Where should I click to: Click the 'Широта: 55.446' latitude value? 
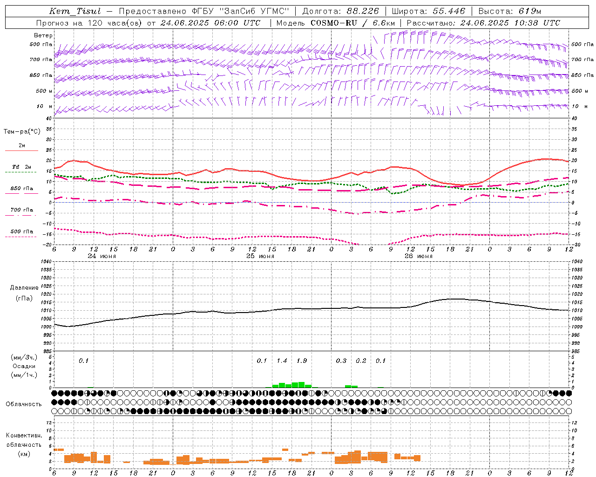click(428, 11)
